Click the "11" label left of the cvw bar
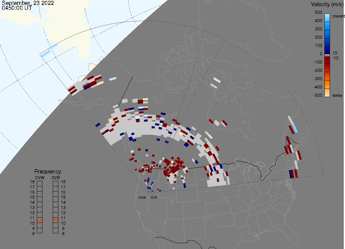The width and height of the screenshot is (345, 249). [32, 218]
